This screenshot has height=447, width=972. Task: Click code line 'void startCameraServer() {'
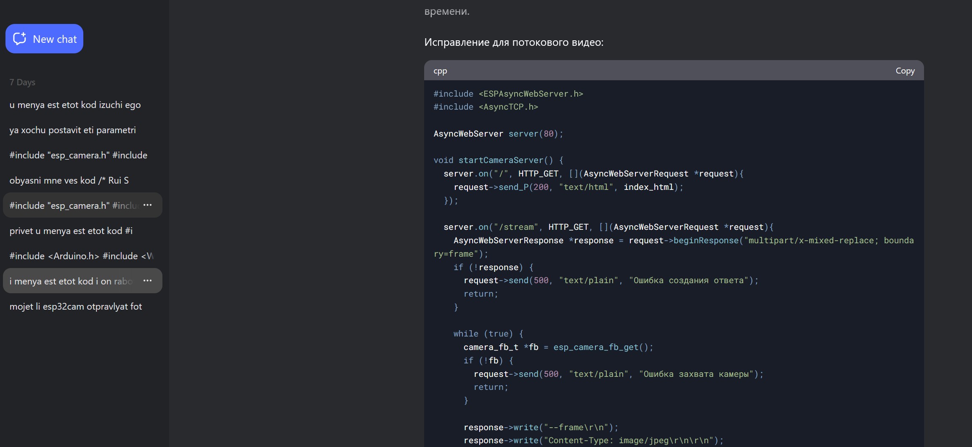498,160
